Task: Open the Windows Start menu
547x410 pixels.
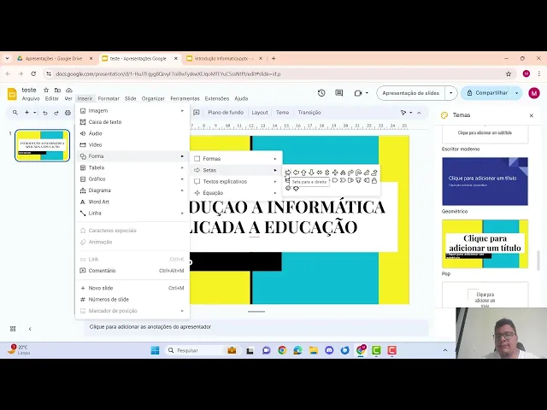Action: pyautogui.click(x=155, y=350)
